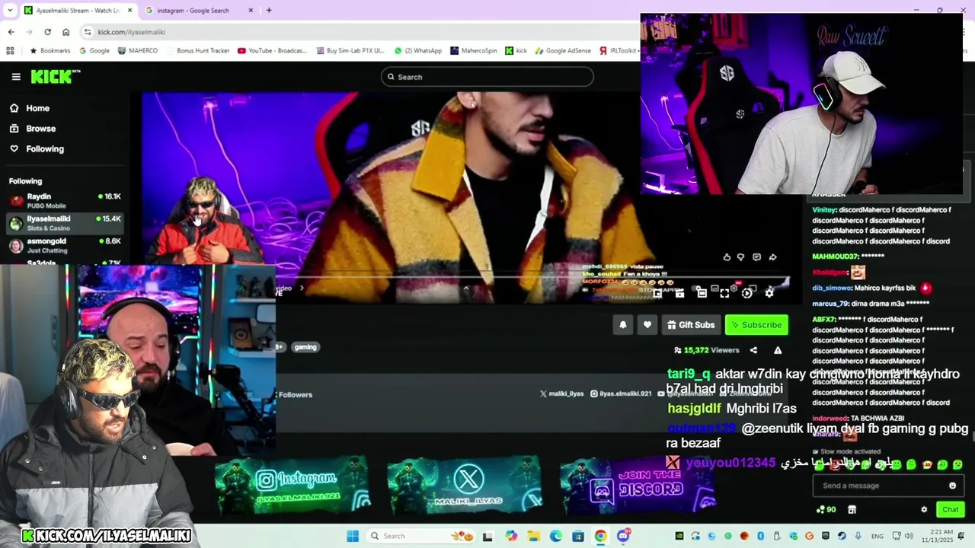Open Following in Kick sidebar
Screen dimensions: 975x548
coord(37,149)
